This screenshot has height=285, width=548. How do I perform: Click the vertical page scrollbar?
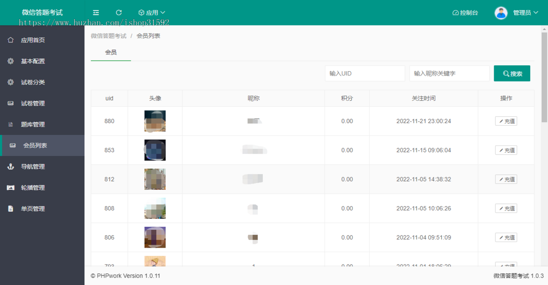[x=544, y=78]
